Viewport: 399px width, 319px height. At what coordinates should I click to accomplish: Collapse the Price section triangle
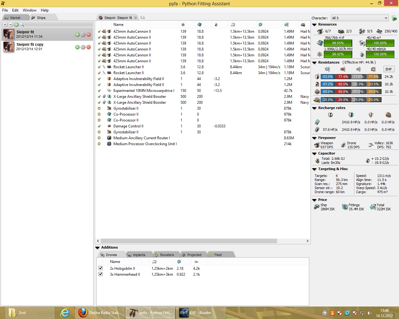315,200
